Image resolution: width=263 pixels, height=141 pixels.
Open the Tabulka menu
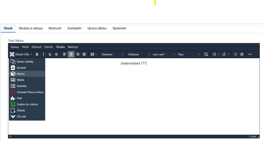pos(60,47)
